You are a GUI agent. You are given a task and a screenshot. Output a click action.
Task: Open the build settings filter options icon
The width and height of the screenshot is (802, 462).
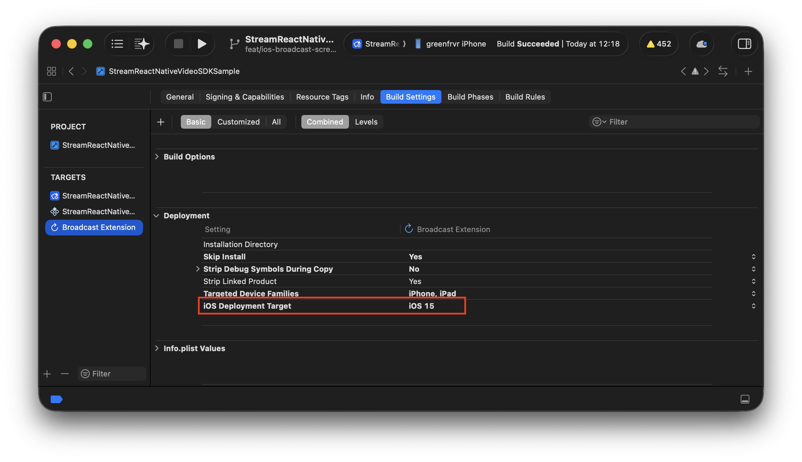point(599,122)
